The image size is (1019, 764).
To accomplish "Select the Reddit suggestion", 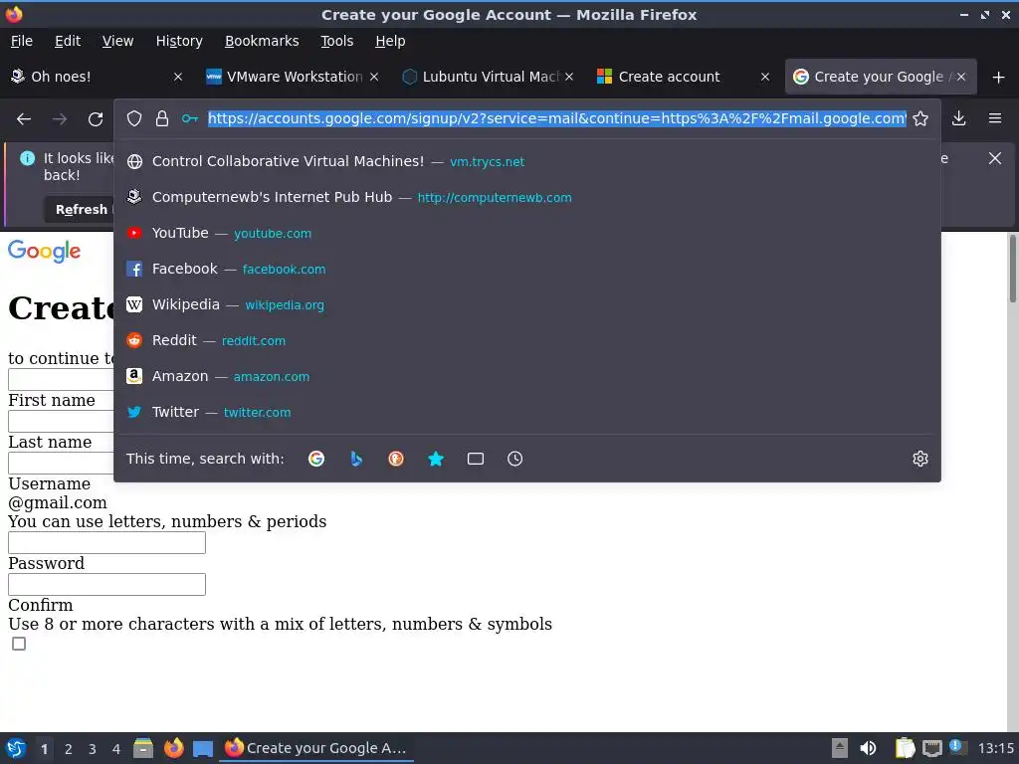I will [x=527, y=340].
